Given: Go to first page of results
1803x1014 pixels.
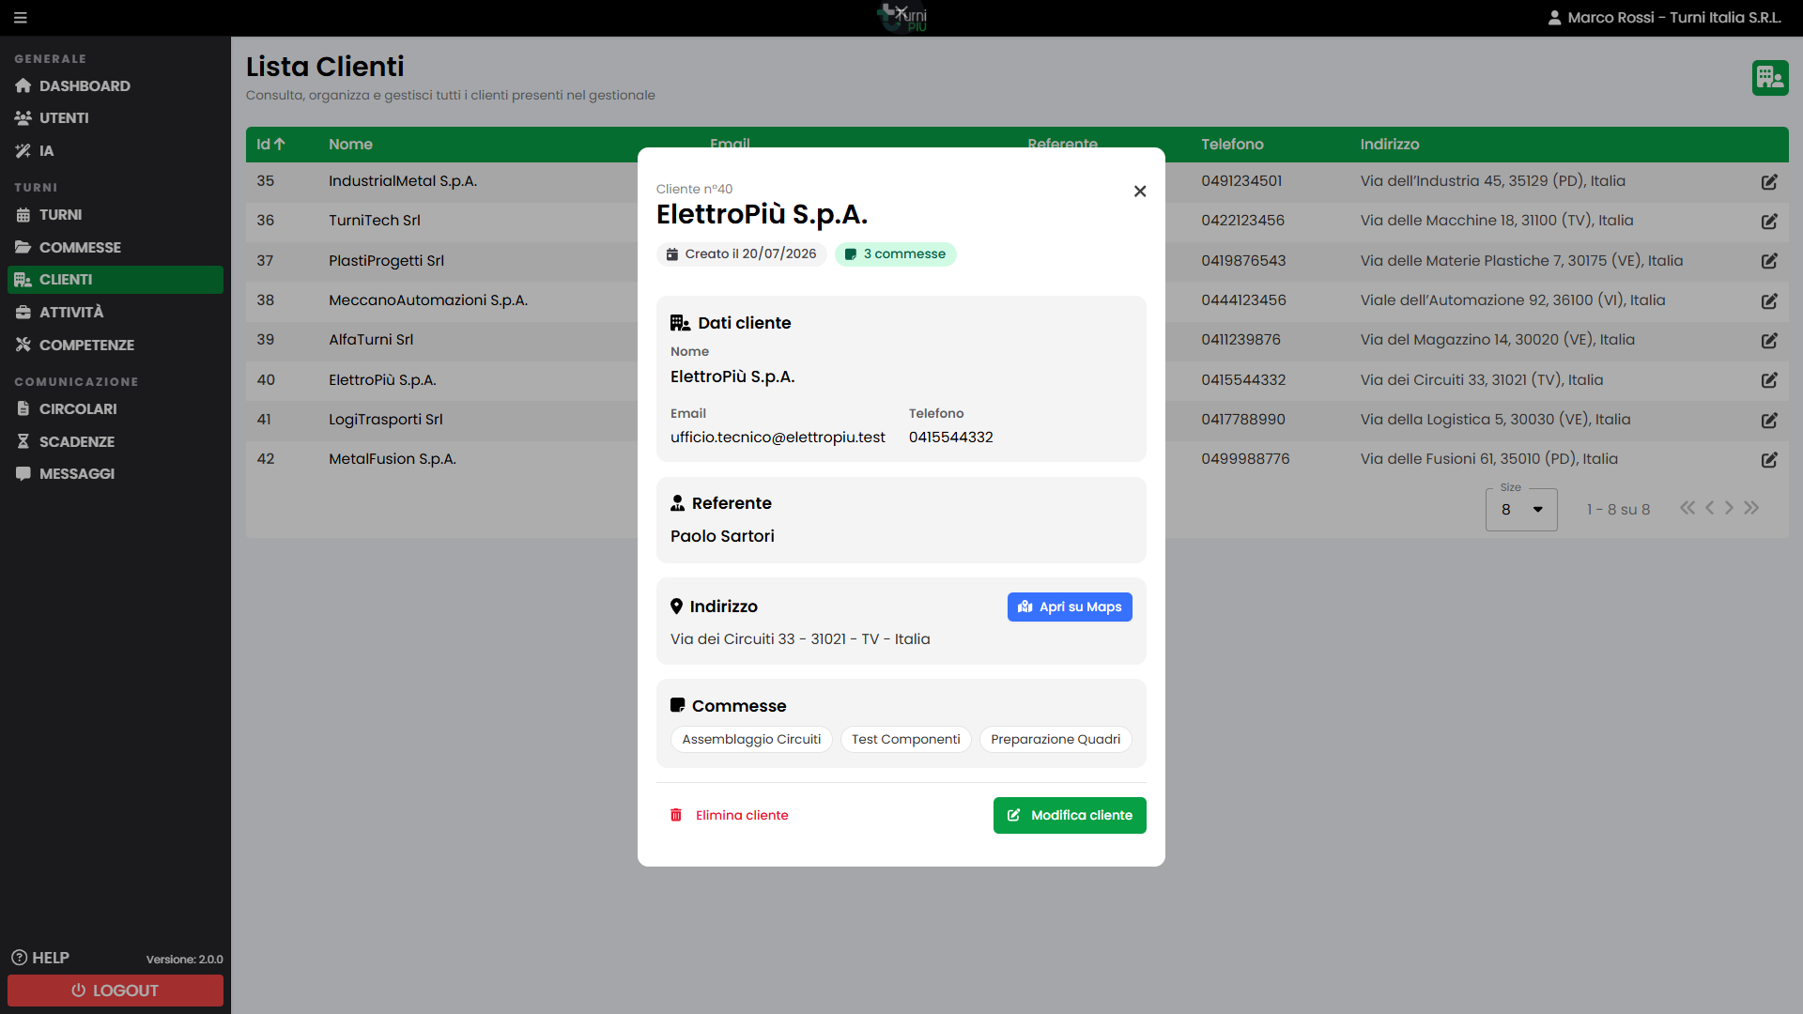Looking at the screenshot, I should 1687,508.
